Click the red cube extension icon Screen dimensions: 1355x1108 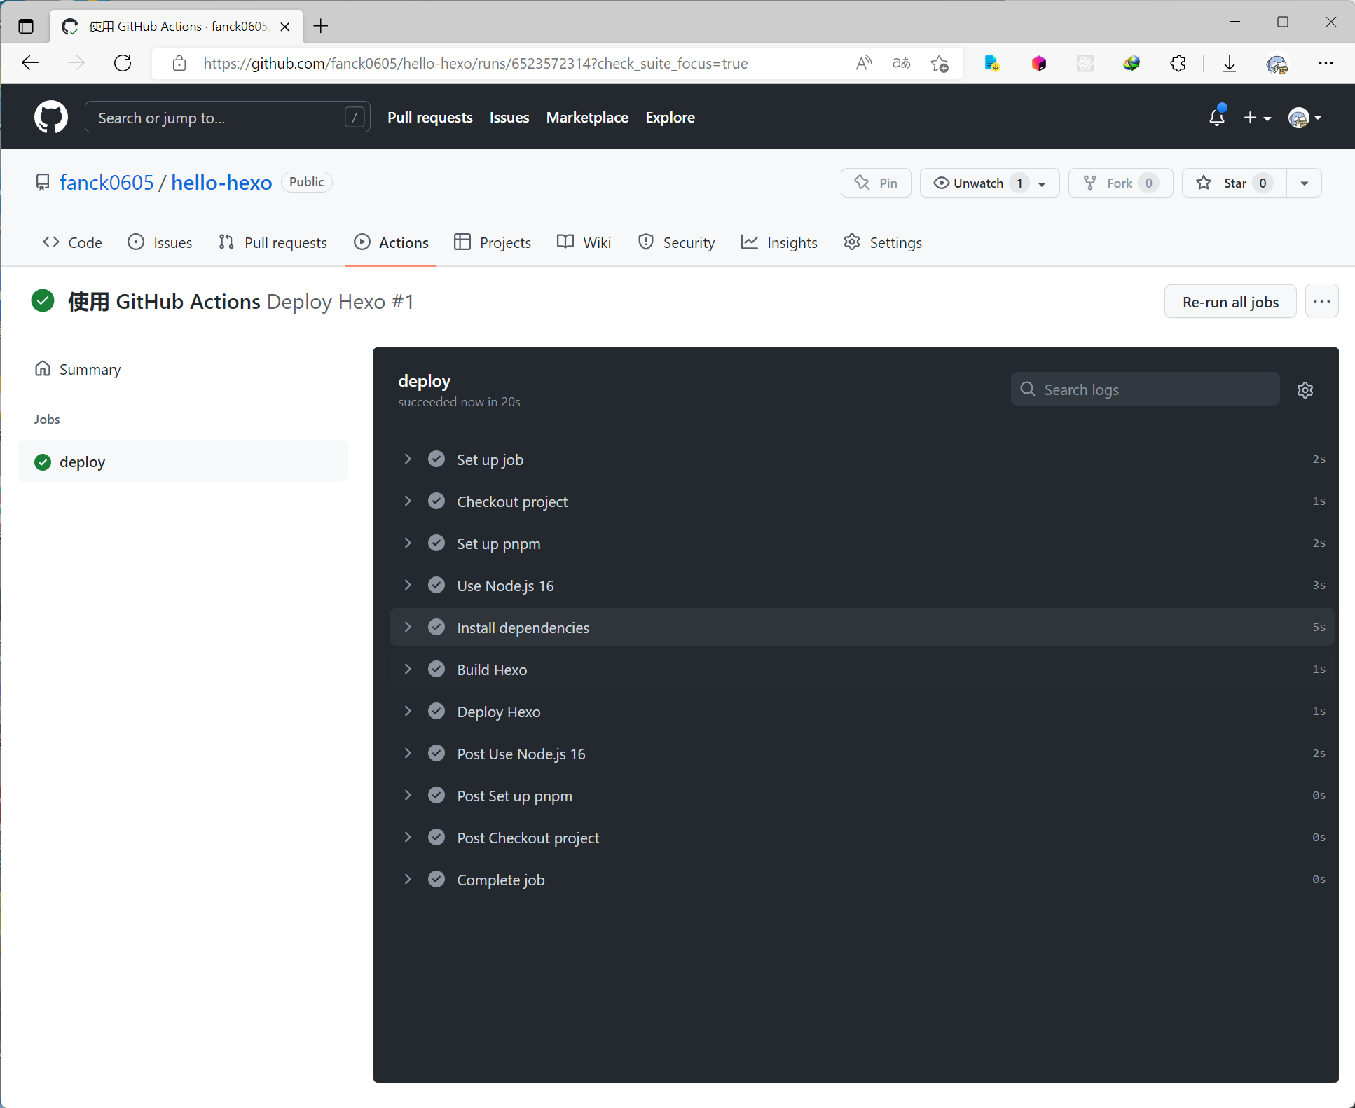1039,64
